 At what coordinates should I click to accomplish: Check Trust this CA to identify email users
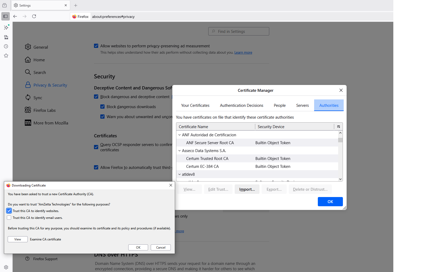(9, 218)
